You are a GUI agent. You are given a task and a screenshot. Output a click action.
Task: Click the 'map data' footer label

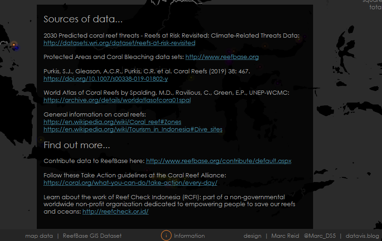(39, 236)
